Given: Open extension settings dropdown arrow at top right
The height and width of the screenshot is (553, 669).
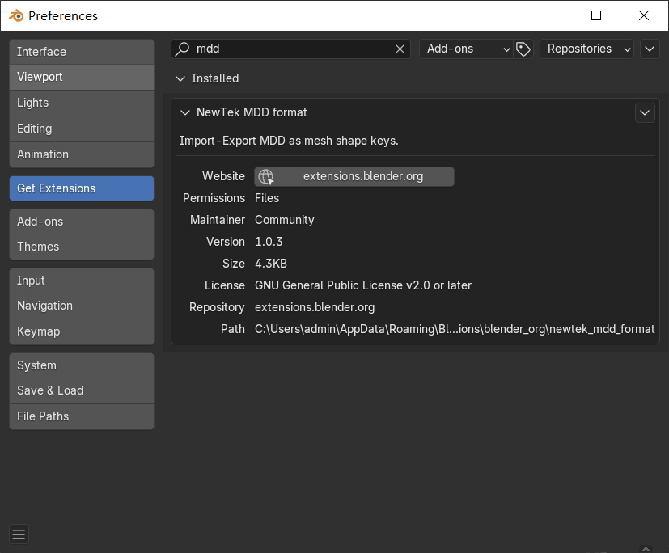Looking at the screenshot, I should click(650, 49).
